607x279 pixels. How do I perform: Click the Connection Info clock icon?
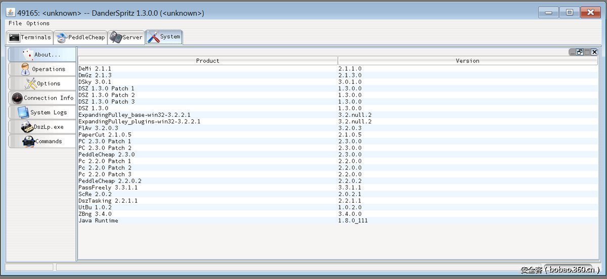[17, 98]
